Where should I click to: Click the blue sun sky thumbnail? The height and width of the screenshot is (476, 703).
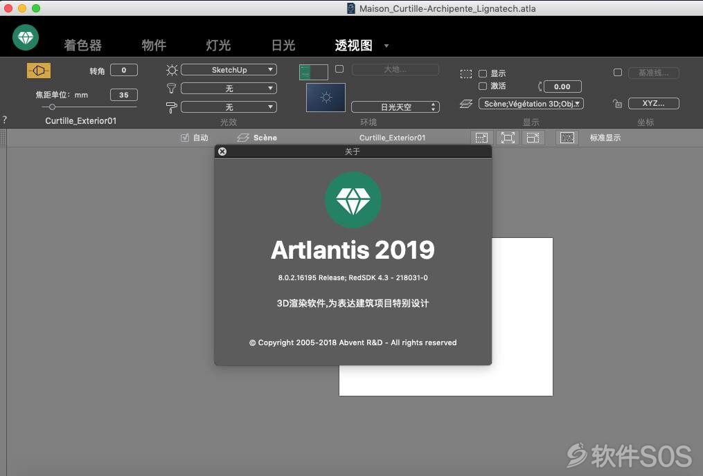coord(326,98)
